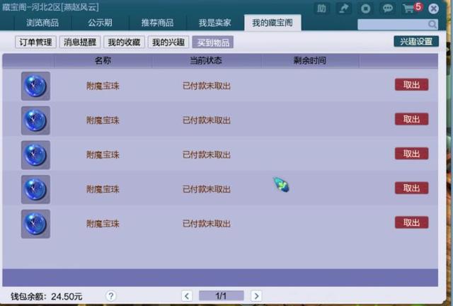Switch to 浏览商品 tab

point(42,23)
